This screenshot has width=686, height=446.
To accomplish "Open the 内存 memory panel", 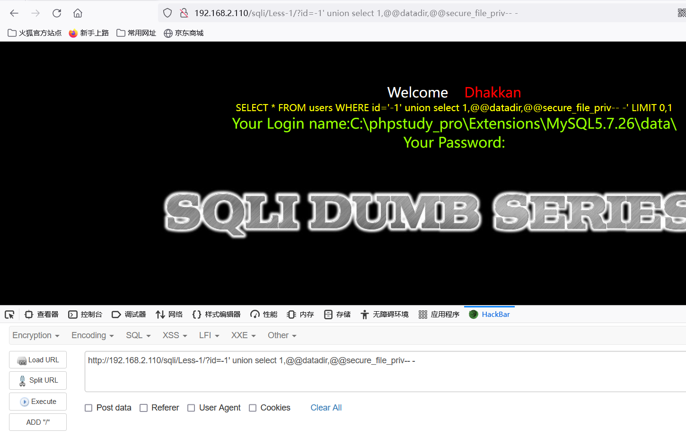I will point(300,315).
